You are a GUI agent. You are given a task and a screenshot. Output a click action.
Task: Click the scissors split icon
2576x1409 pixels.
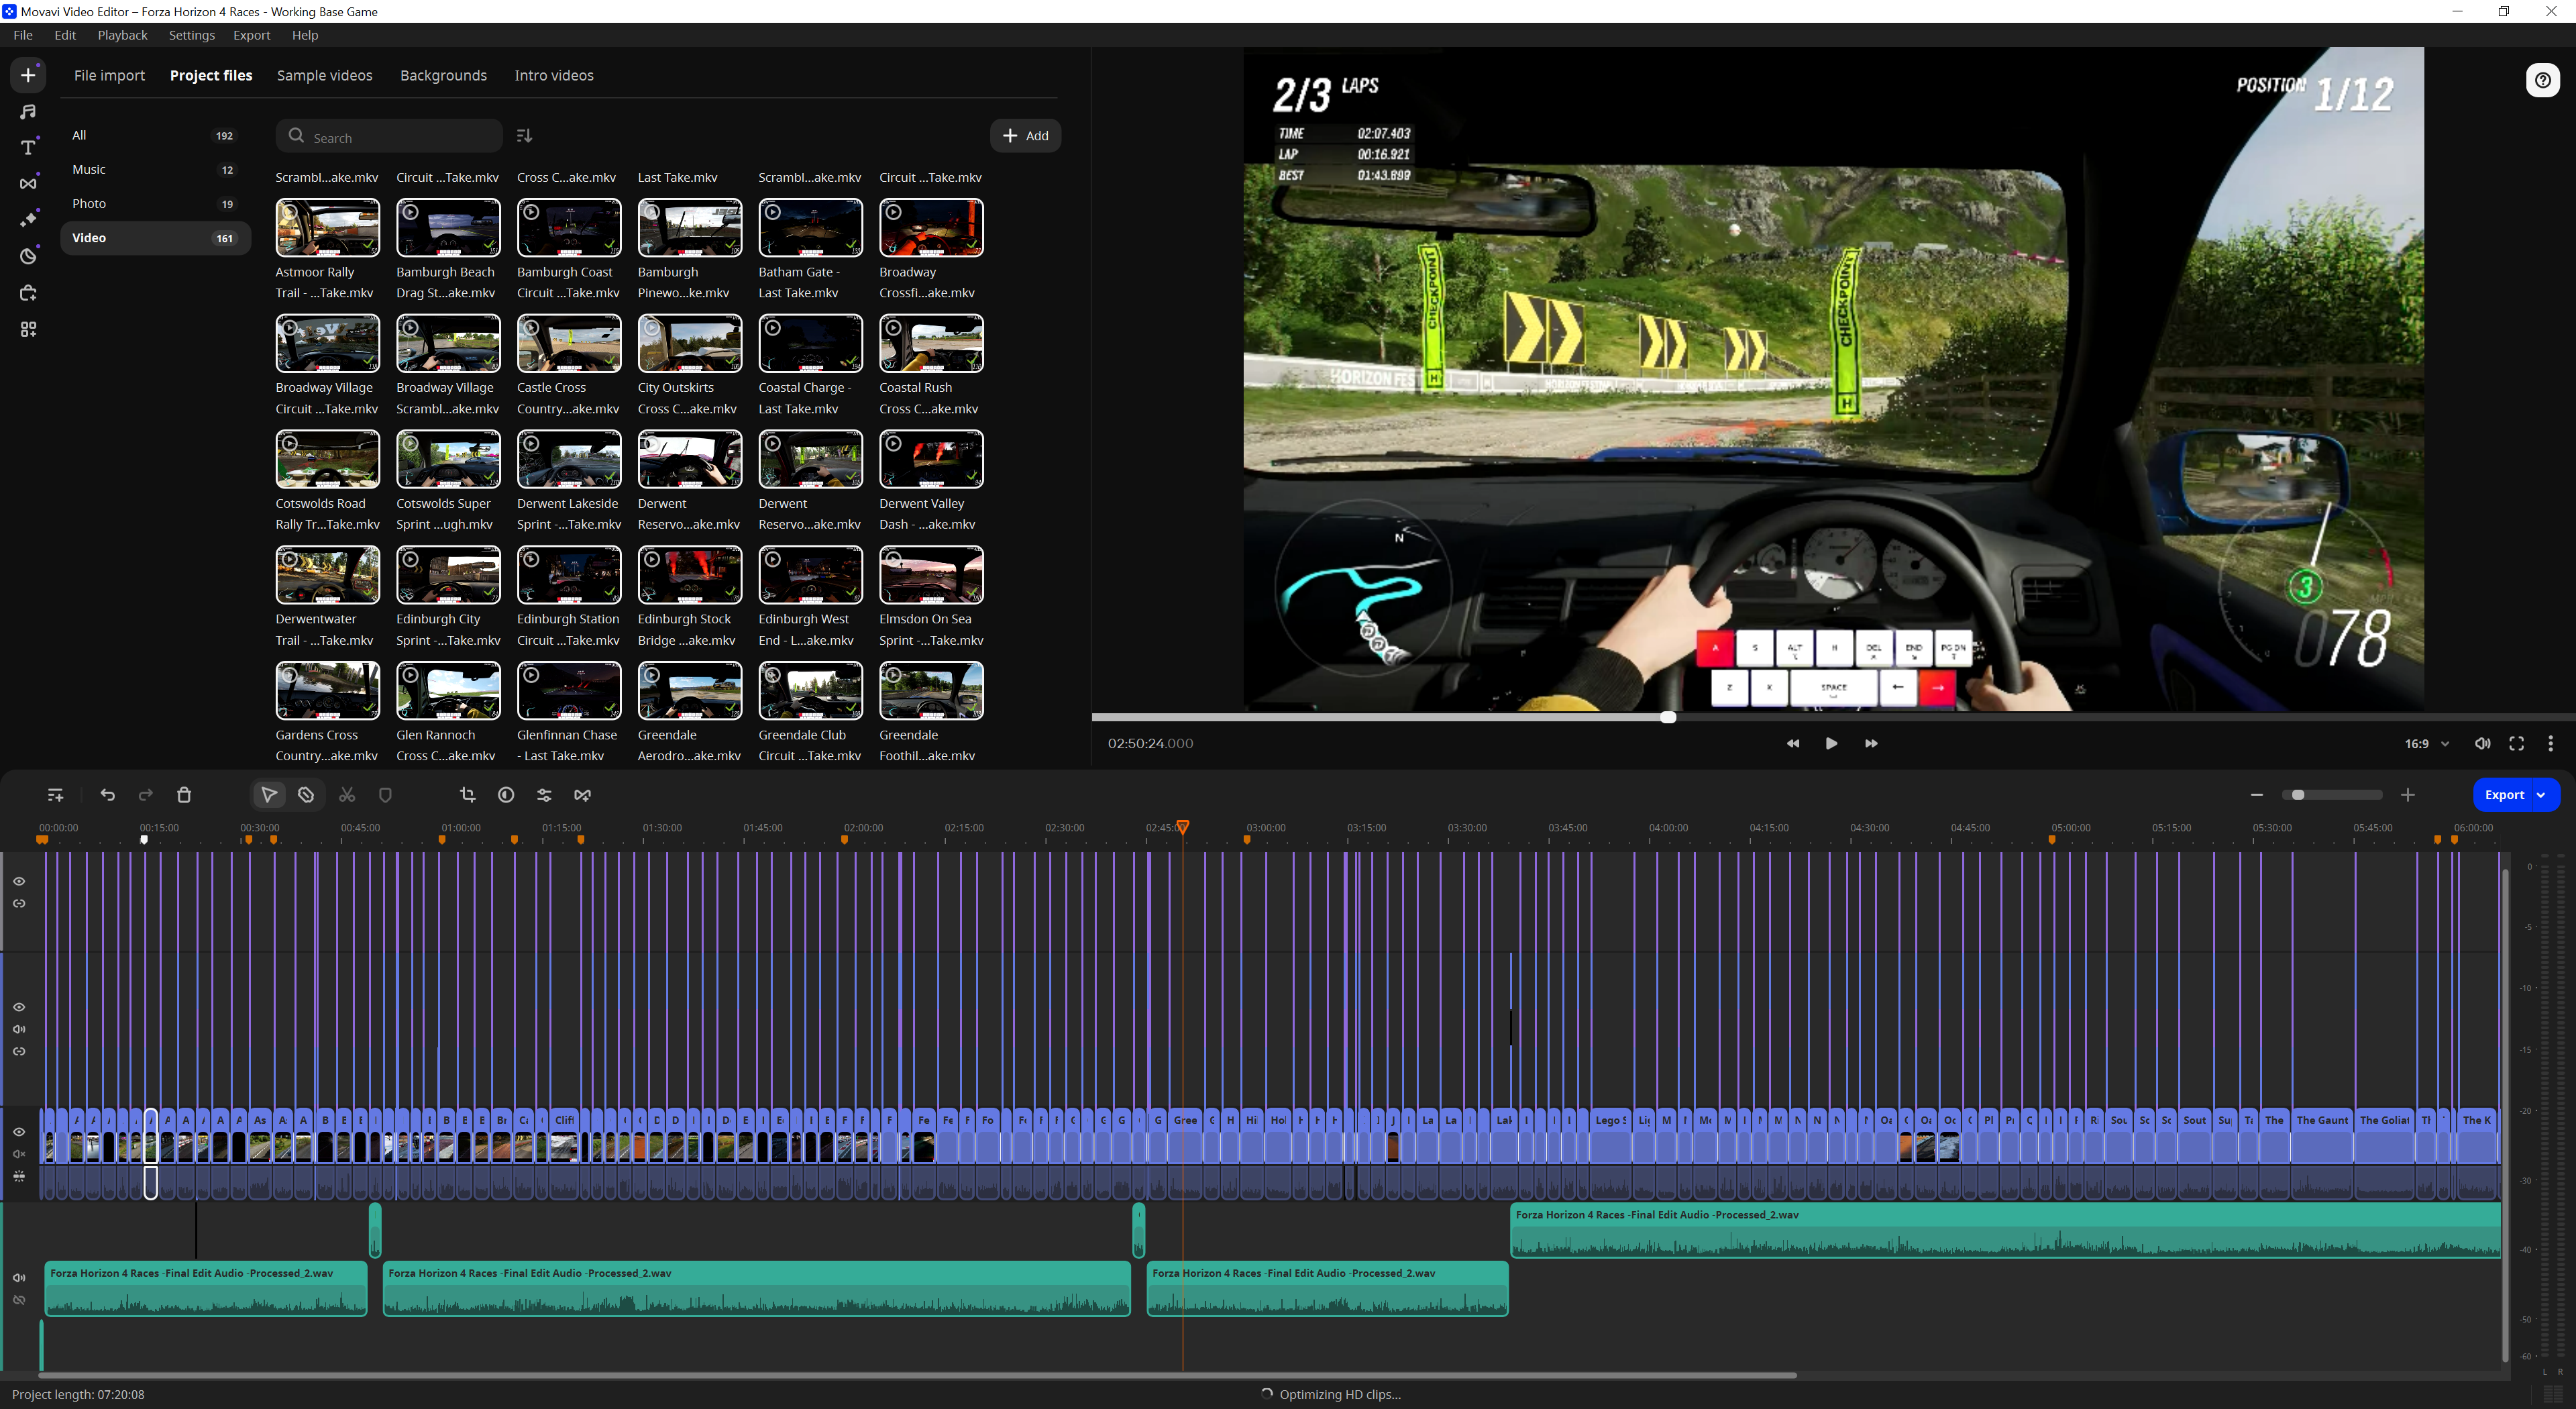347,795
